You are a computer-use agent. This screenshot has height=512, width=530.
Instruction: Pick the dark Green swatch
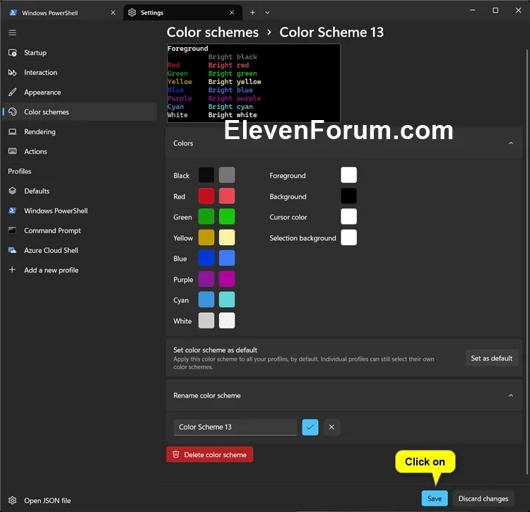(x=206, y=217)
